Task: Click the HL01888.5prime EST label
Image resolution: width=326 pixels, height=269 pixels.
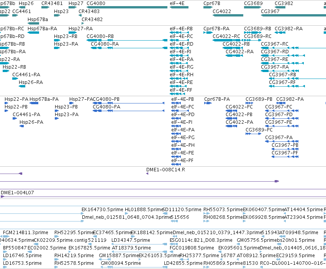Action: click(144, 209)
